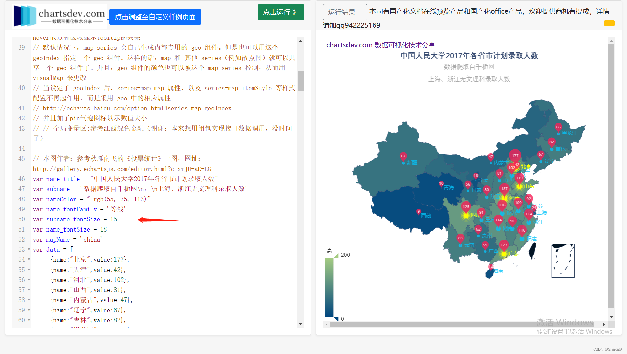The image size is (627, 354).
Task: Click the 点击调整至自定义样例页面 button
Action: (155, 17)
